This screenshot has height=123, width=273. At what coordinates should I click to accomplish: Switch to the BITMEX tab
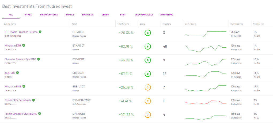pyautogui.click(x=28, y=15)
